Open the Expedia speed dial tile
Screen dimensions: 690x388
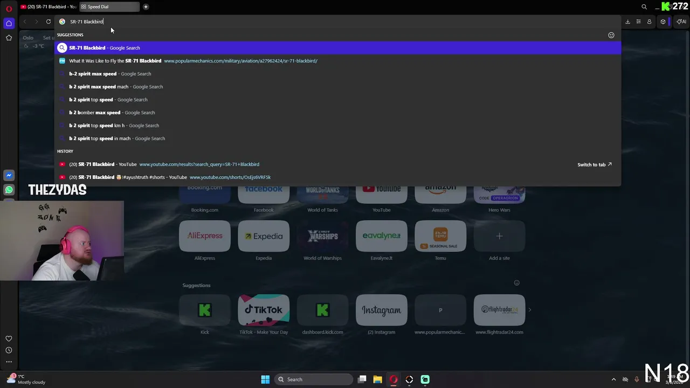pyautogui.click(x=264, y=236)
